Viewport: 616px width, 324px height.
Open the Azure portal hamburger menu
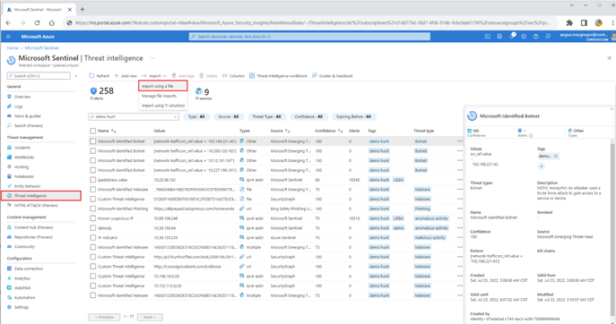click(8, 37)
